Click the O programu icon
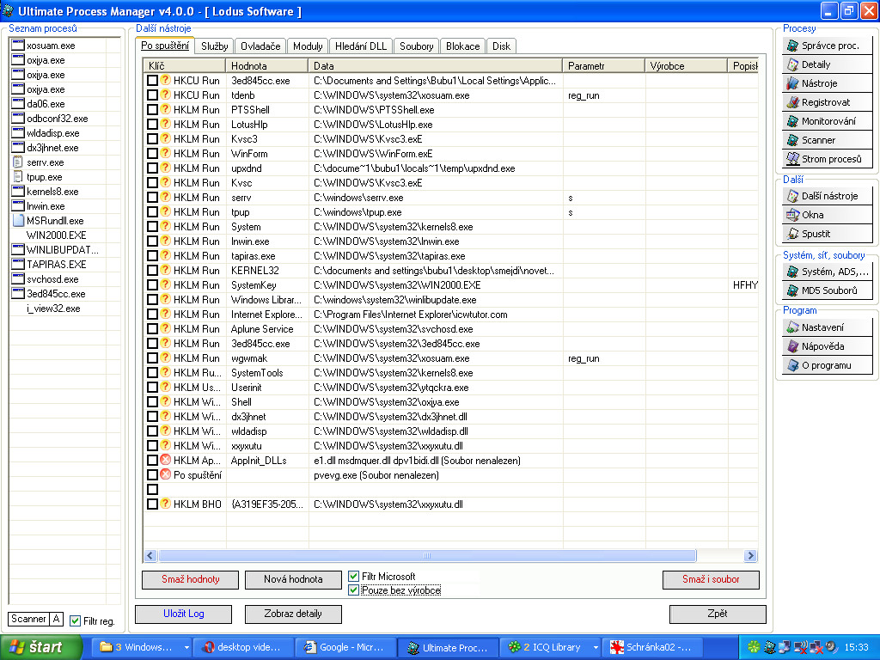This screenshot has height=660, width=880. click(x=791, y=365)
